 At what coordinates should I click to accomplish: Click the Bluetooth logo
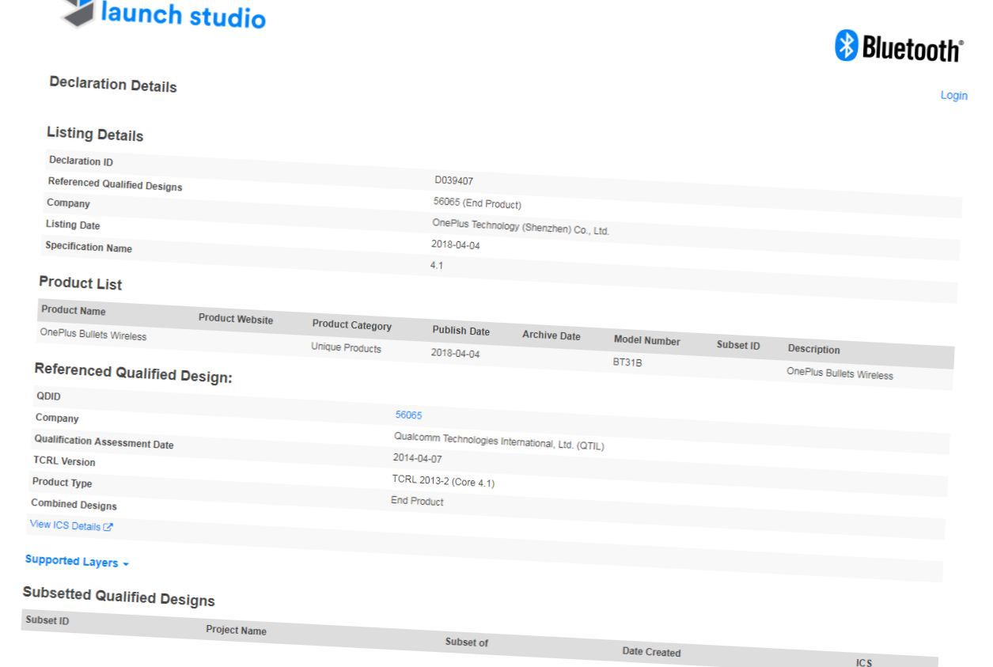(900, 47)
